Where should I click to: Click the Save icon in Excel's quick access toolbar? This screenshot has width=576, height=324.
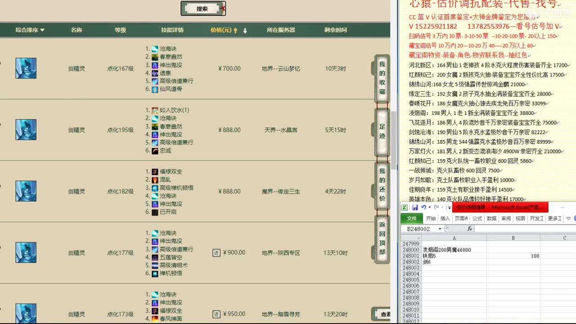415,207
